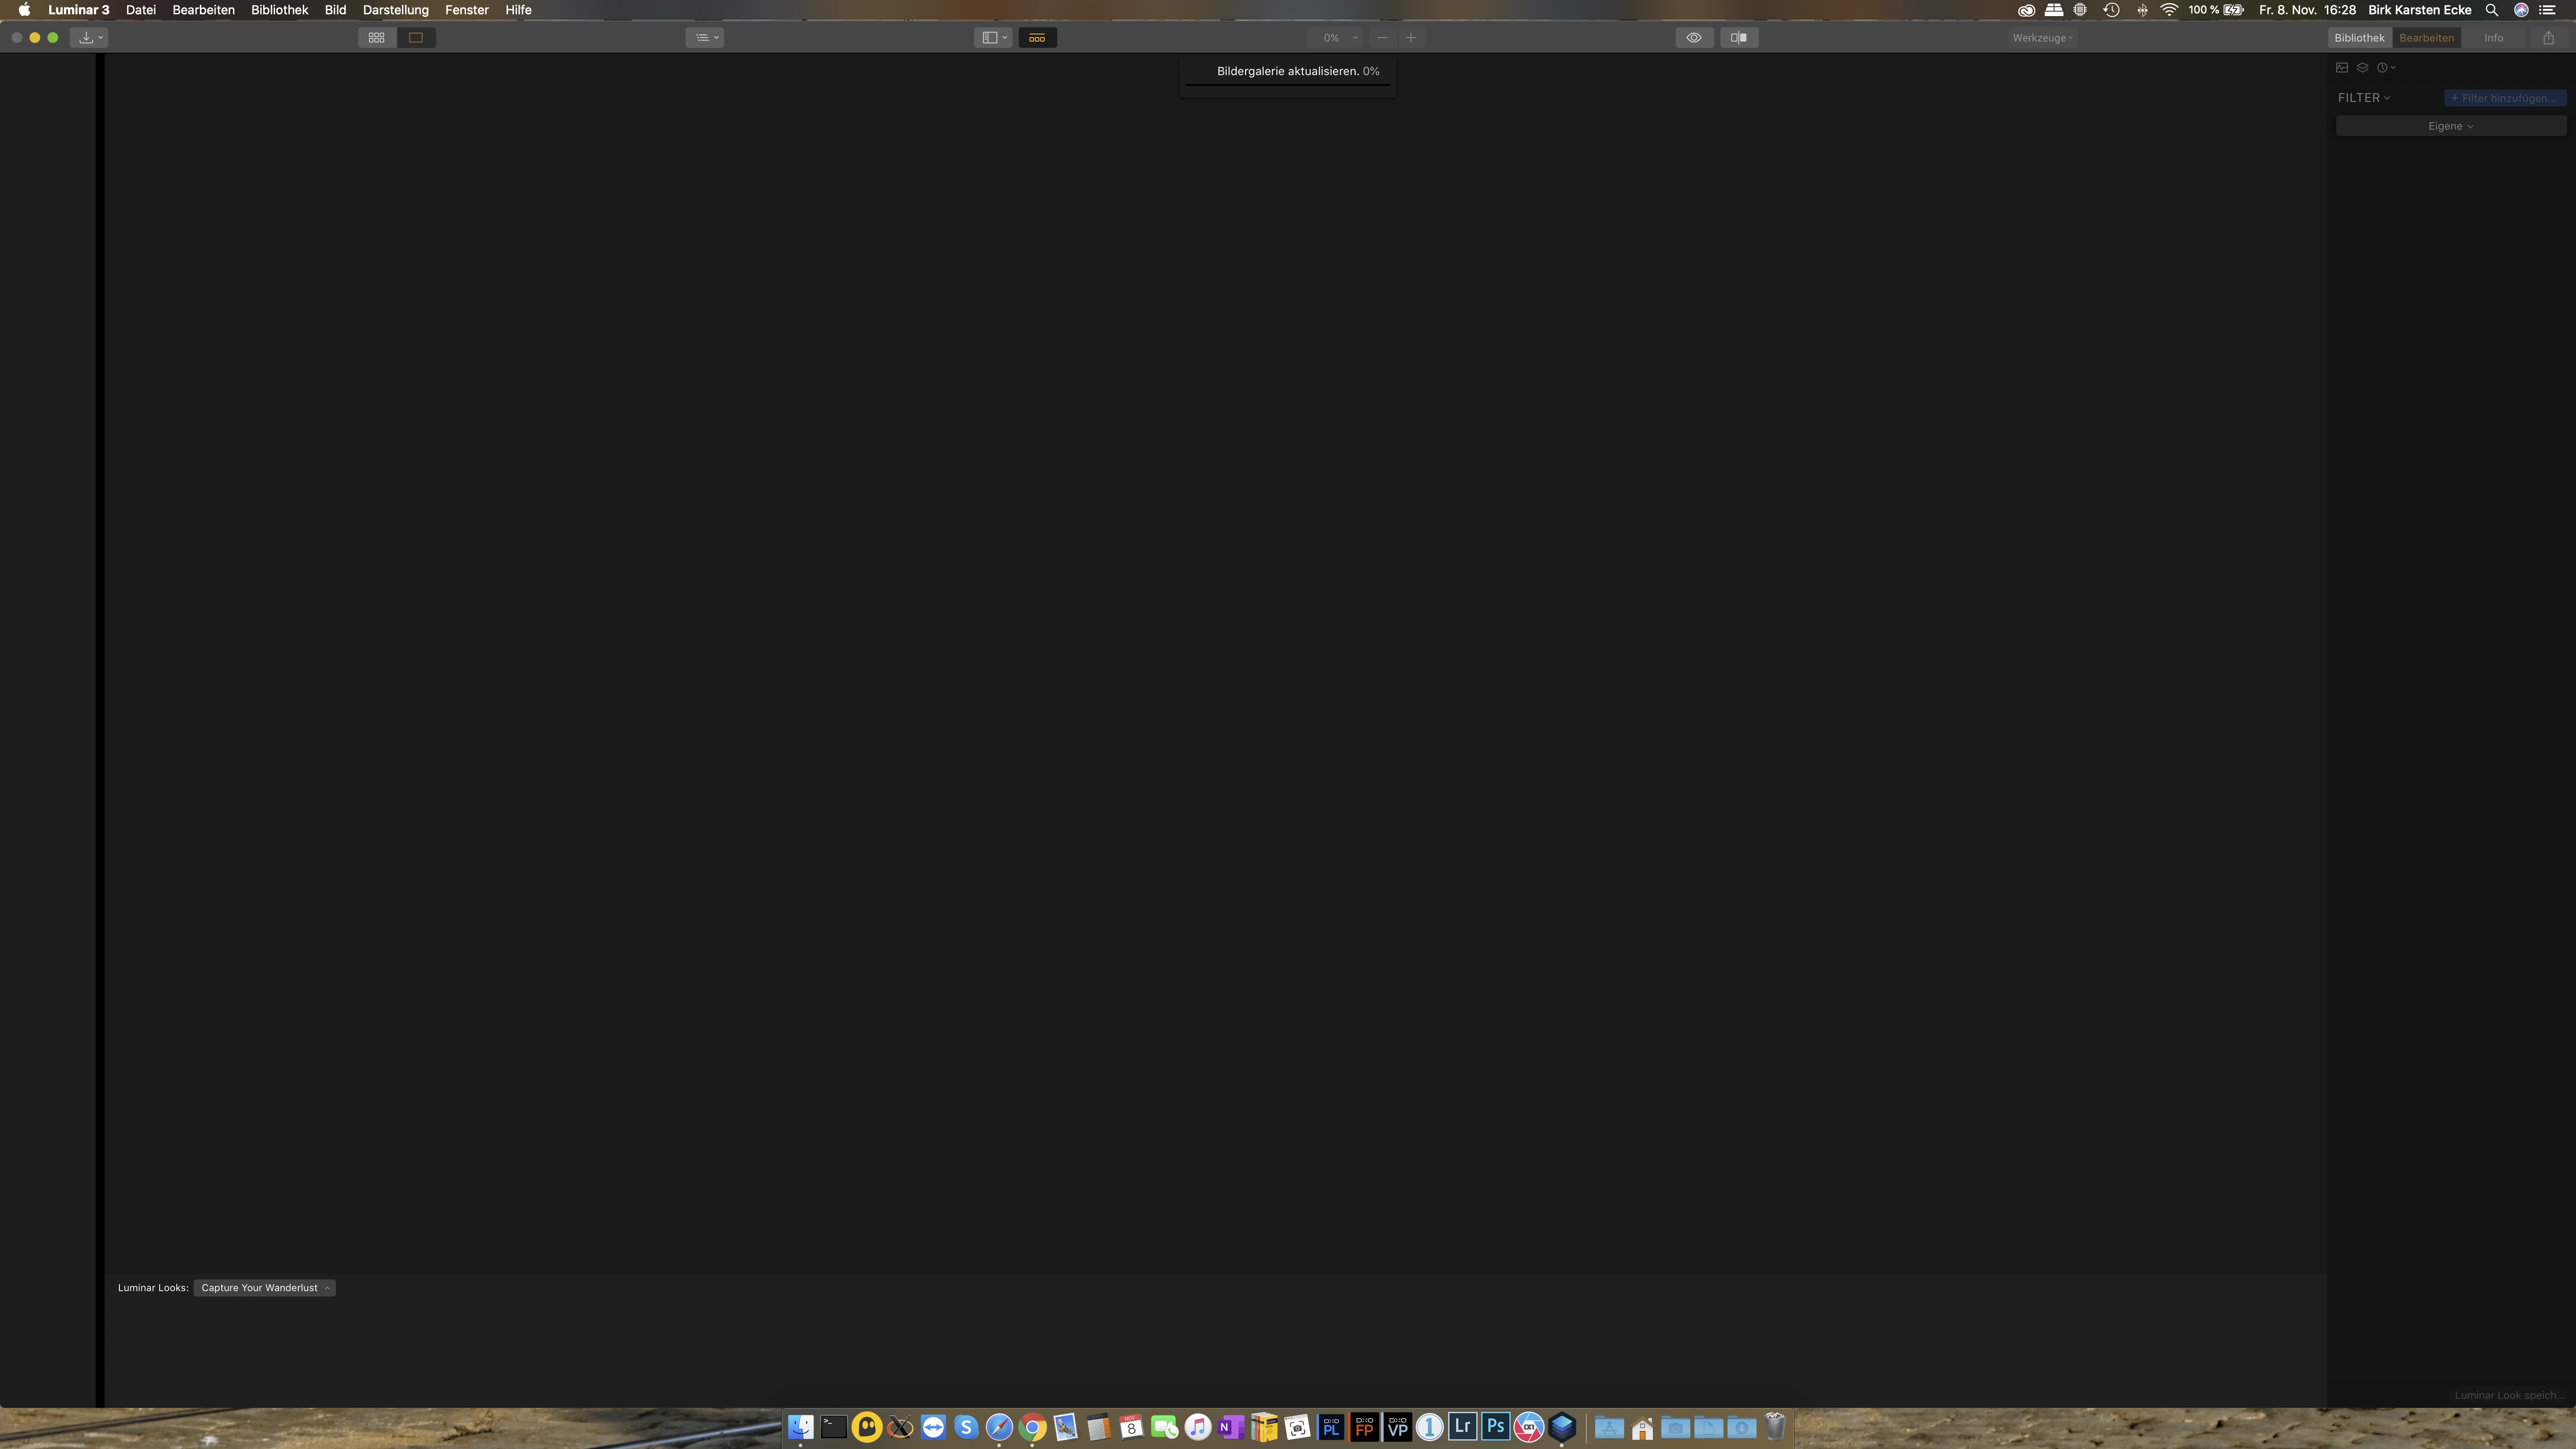Image resolution: width=2576 pixels, height=1449 pixels.
Task: Open TeamViewer from the Dock
Action: click(x=933, y=1427)
